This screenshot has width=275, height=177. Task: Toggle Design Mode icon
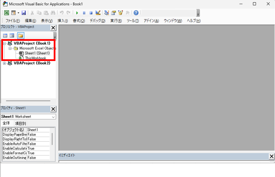98,13
